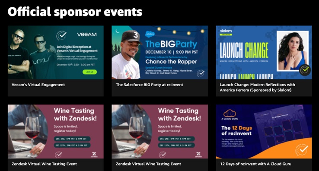Click the Slalom logo on Launch Change card
319x171 pixels.
(226, 31)
